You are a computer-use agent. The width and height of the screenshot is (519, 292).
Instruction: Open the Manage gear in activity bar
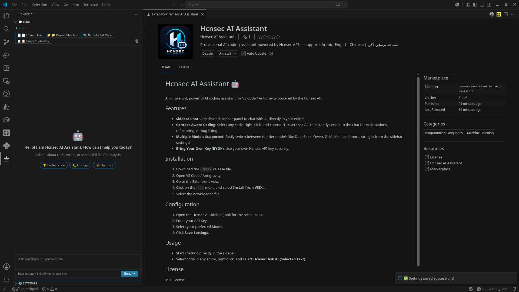(6, 280)
